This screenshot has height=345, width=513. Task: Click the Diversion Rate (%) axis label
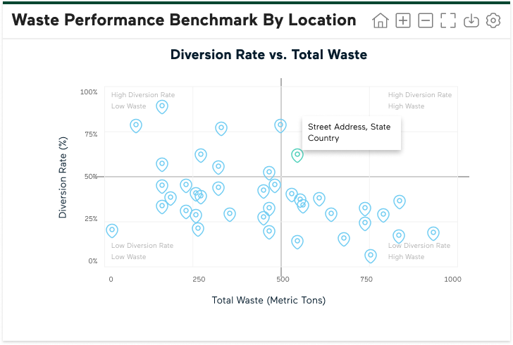tap(63, 177)
